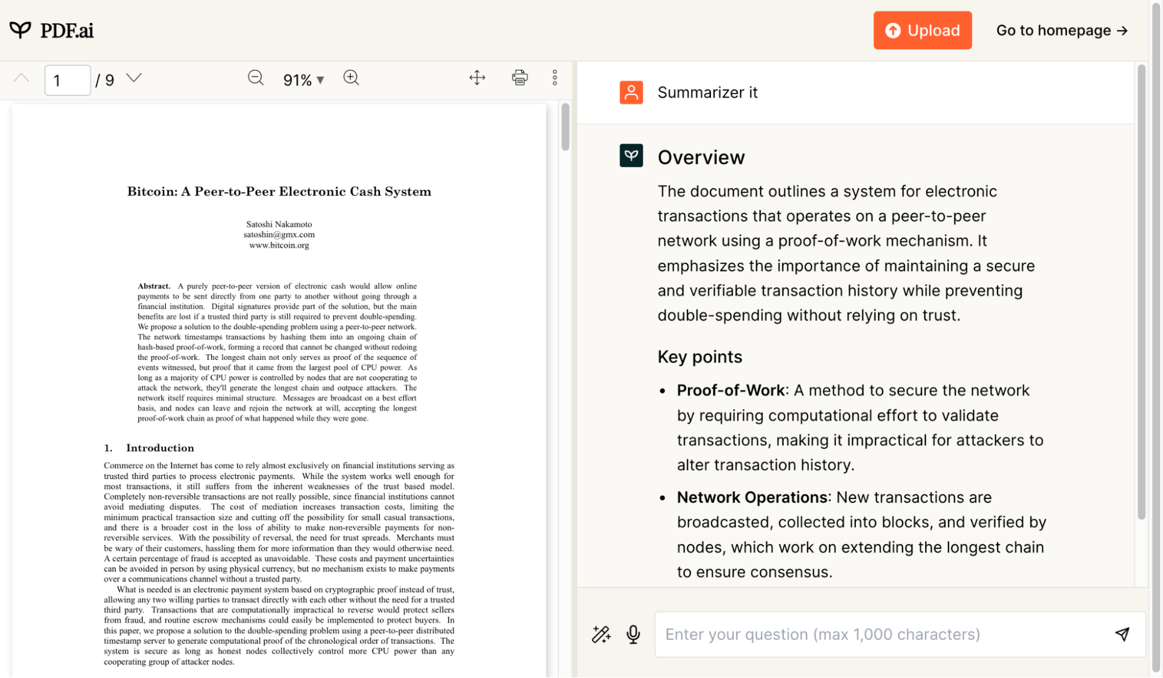Activate the pan/move tool
The width and height of the screenshot is (1163, 678).
477,78
